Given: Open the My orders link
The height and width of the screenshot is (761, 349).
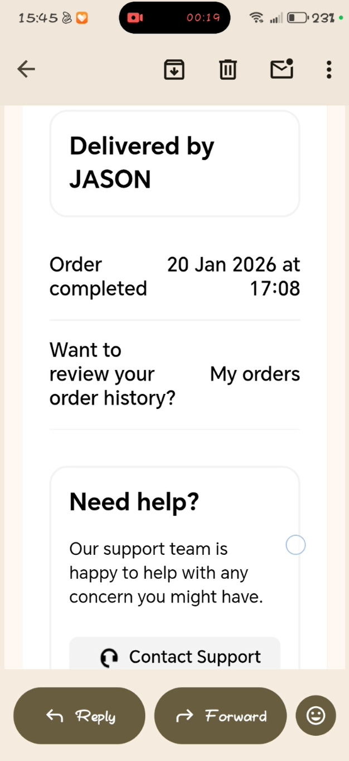Looking at the screenshot, I should click(x=255, y=374).
